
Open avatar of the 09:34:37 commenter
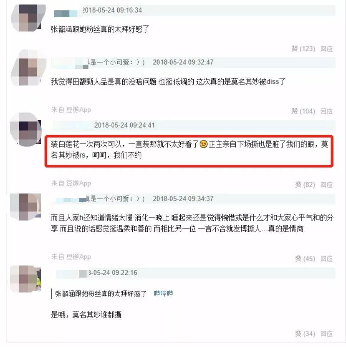pos(26,207)
